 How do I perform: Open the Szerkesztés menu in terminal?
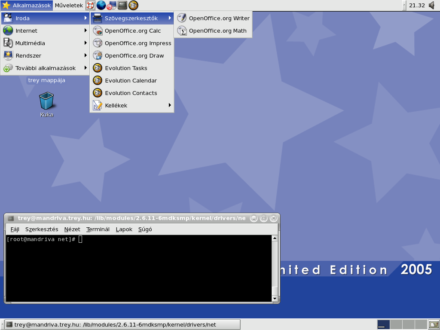click(42, 229)
